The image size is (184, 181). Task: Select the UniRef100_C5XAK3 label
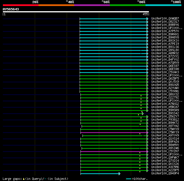click(165, 72)
